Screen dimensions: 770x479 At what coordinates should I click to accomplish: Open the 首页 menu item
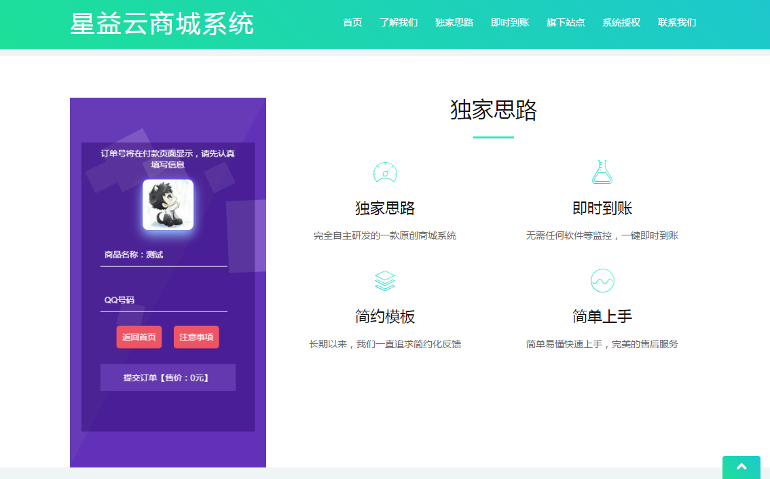point(352,22)
